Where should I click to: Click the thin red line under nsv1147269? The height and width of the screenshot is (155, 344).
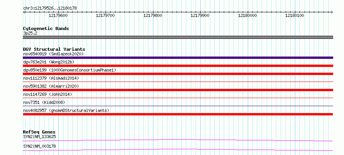[178, 98]
